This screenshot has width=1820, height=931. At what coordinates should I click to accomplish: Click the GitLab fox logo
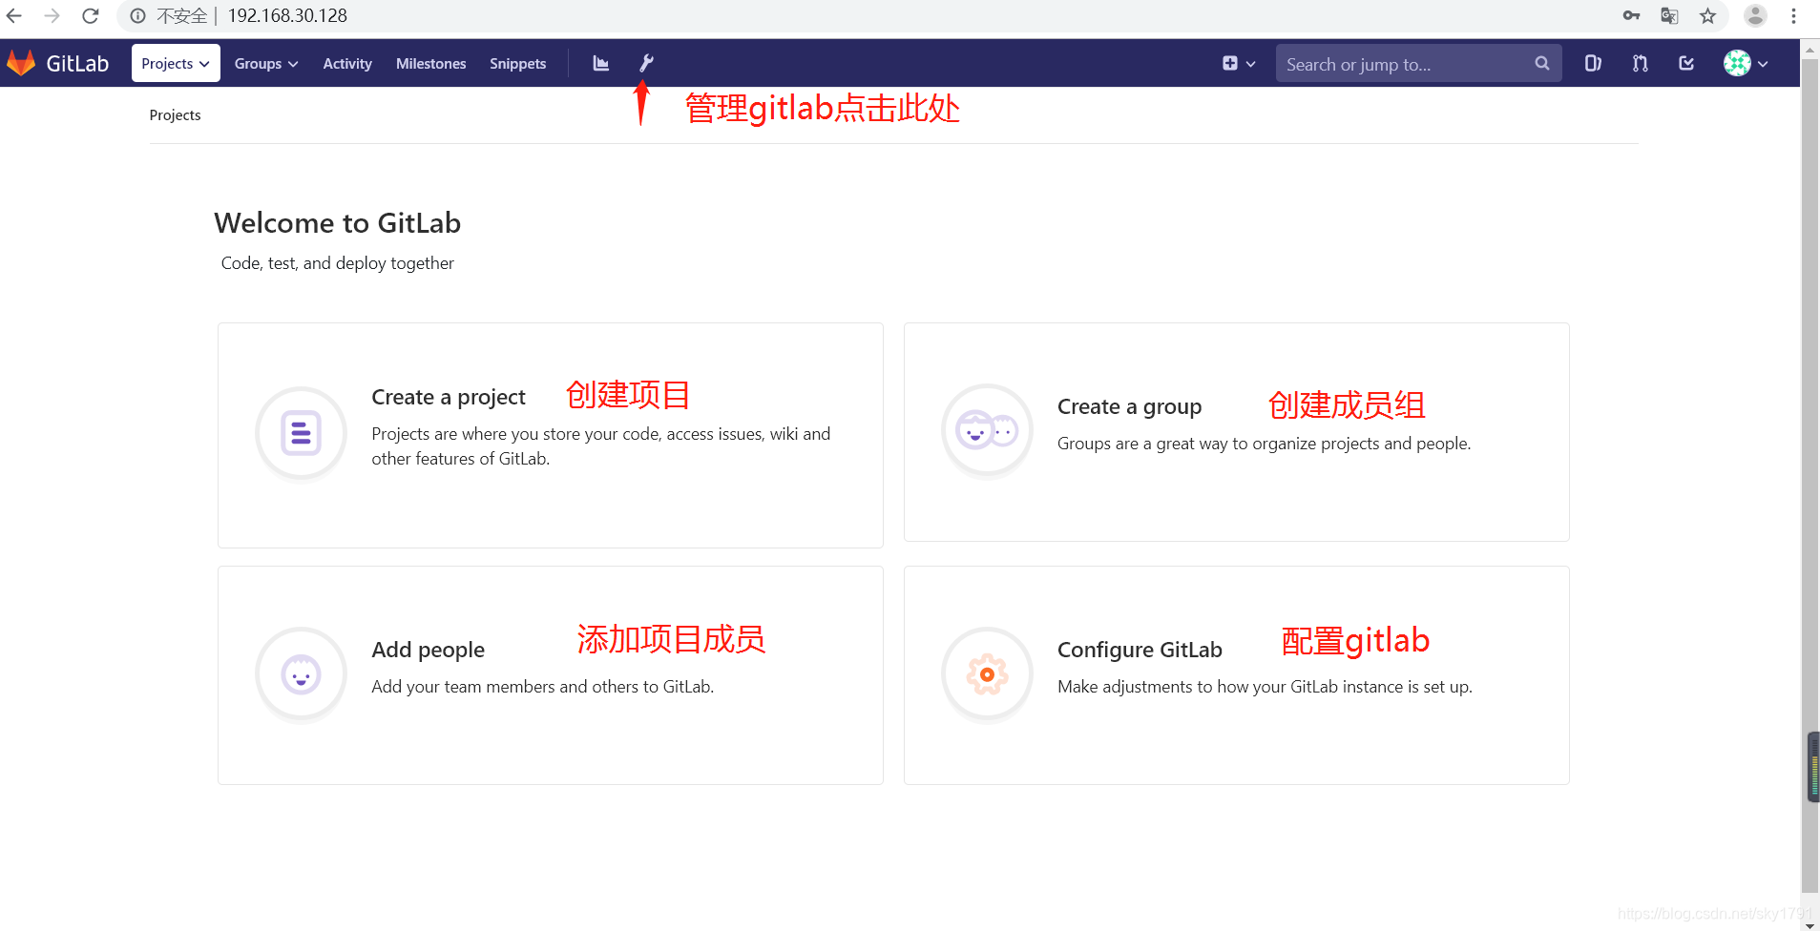[21, 63]
